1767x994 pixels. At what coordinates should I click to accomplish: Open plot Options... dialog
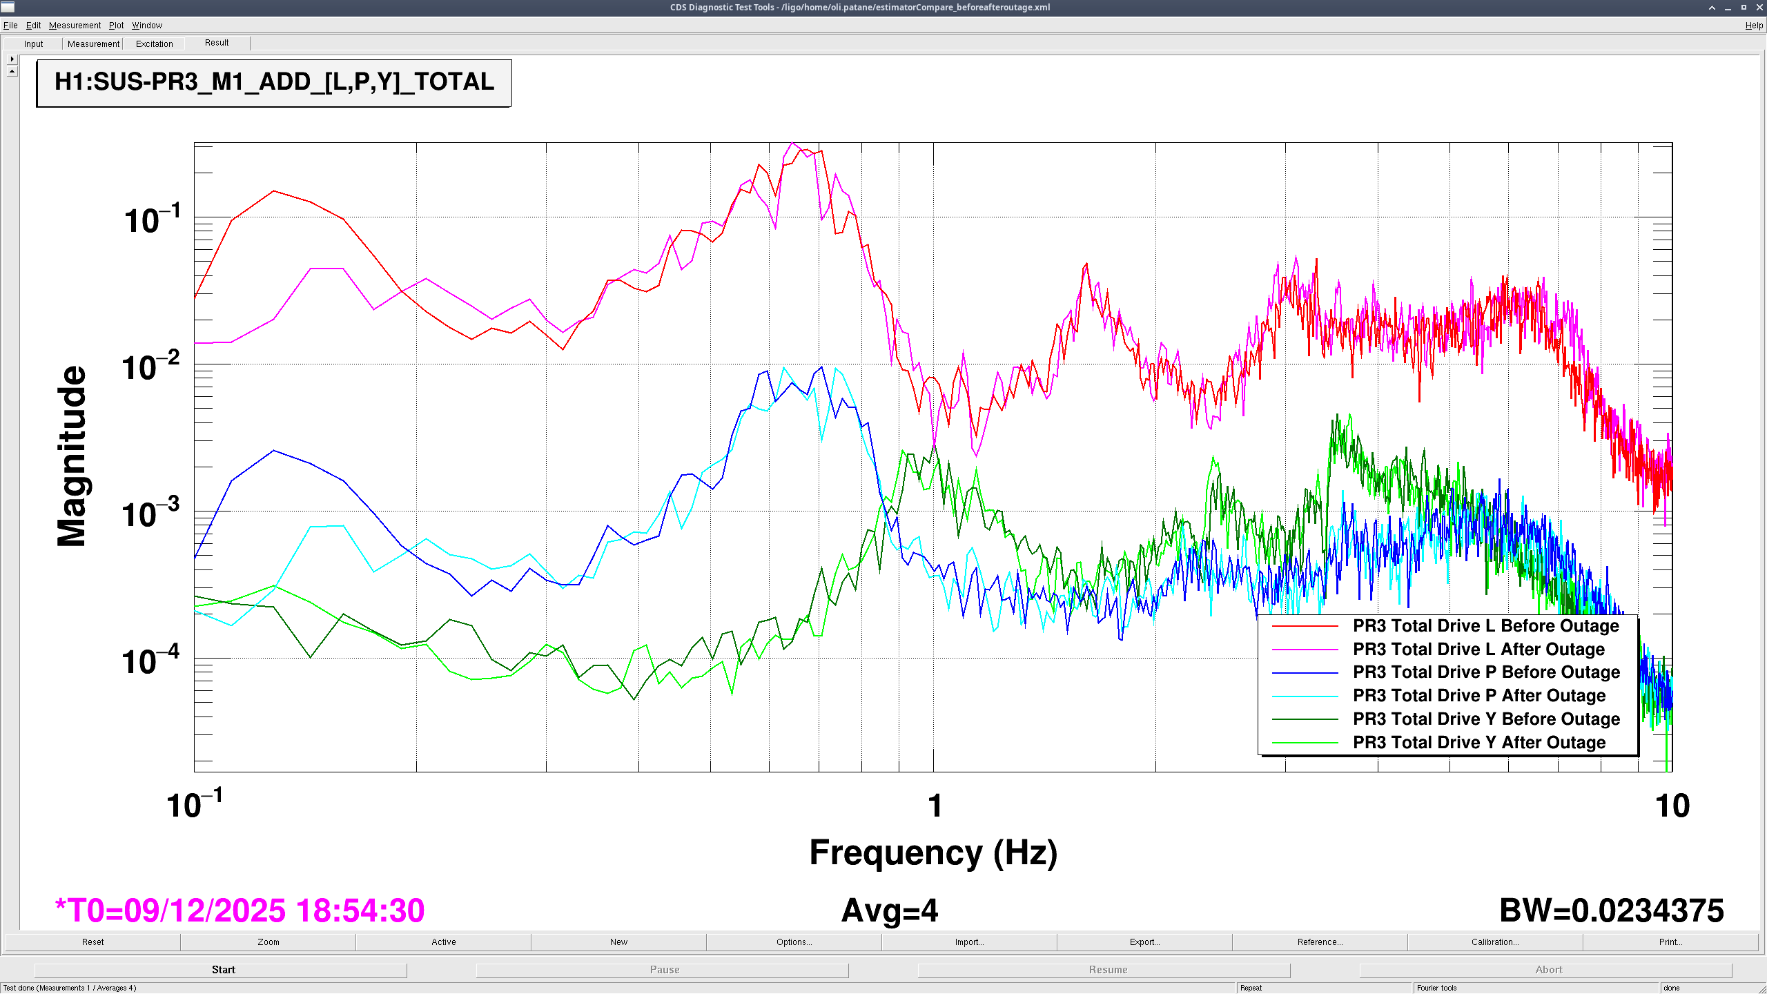pyautogui.click(x=794, y=942)
